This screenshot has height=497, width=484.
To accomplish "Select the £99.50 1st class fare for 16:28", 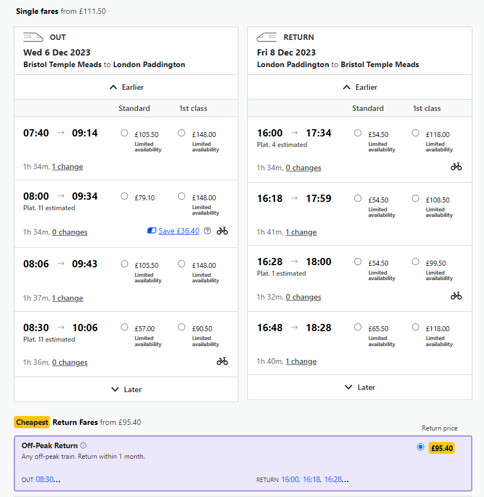I will (x=416, y=262).
